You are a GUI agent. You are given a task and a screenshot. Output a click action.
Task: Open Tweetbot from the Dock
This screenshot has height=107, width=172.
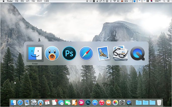[x=41, y=103]
